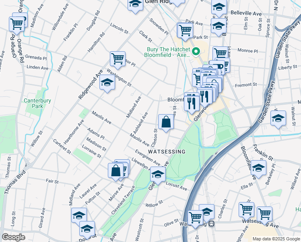The image size is (301, 242).
Task: Click the Canterbury Park label
Action: coord(37,103)
